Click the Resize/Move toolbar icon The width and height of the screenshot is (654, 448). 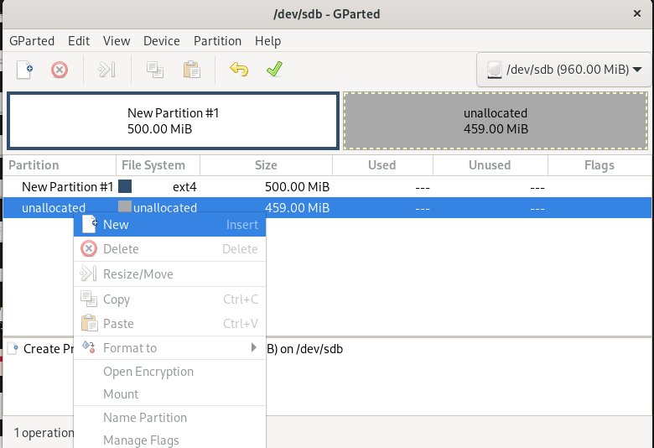coord(106,70)
